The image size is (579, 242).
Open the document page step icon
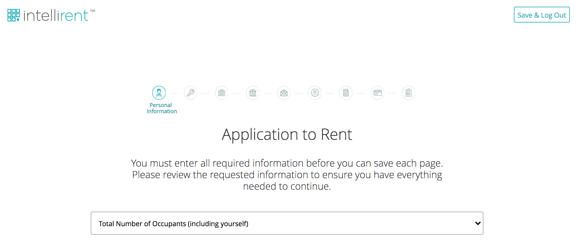click(x=346, y=93)
